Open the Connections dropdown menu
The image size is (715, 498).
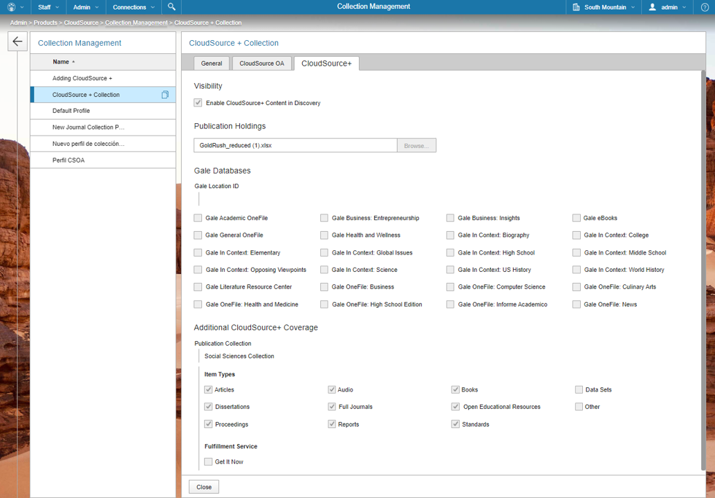(x=133, y=8)
